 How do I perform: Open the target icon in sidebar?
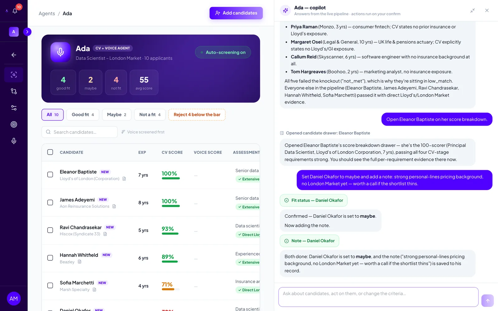14,124
